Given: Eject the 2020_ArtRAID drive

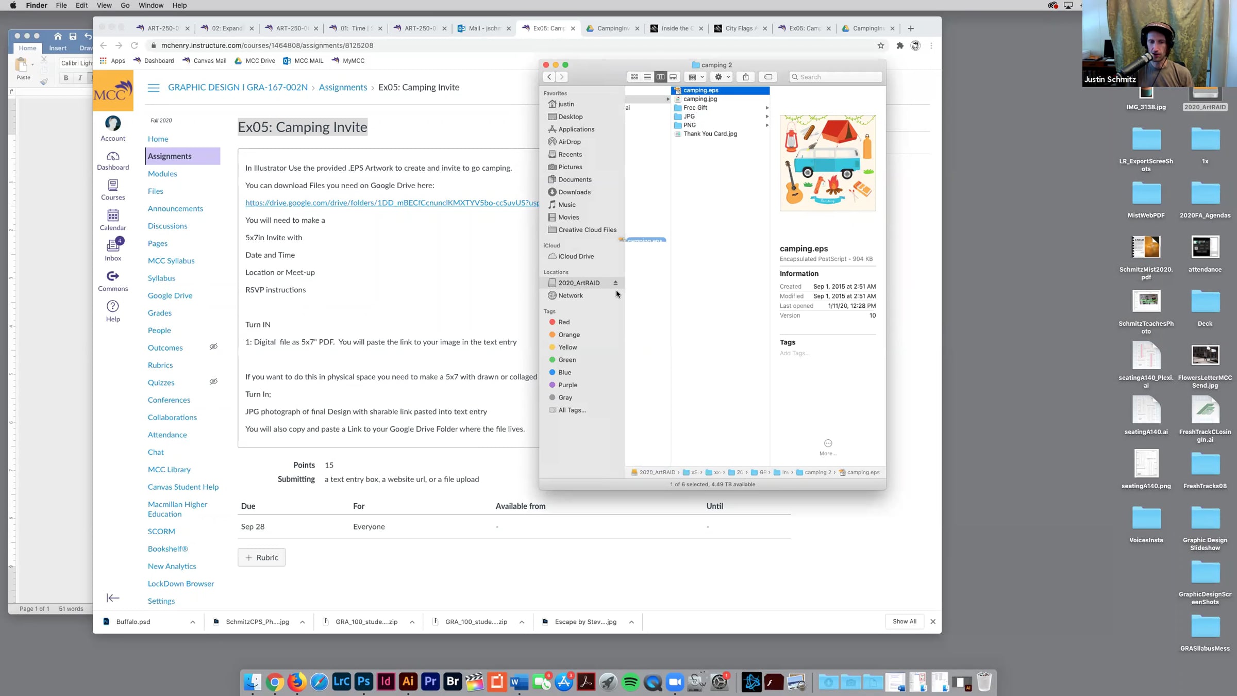Looking at the screenshot, I should tap(615, 283).
